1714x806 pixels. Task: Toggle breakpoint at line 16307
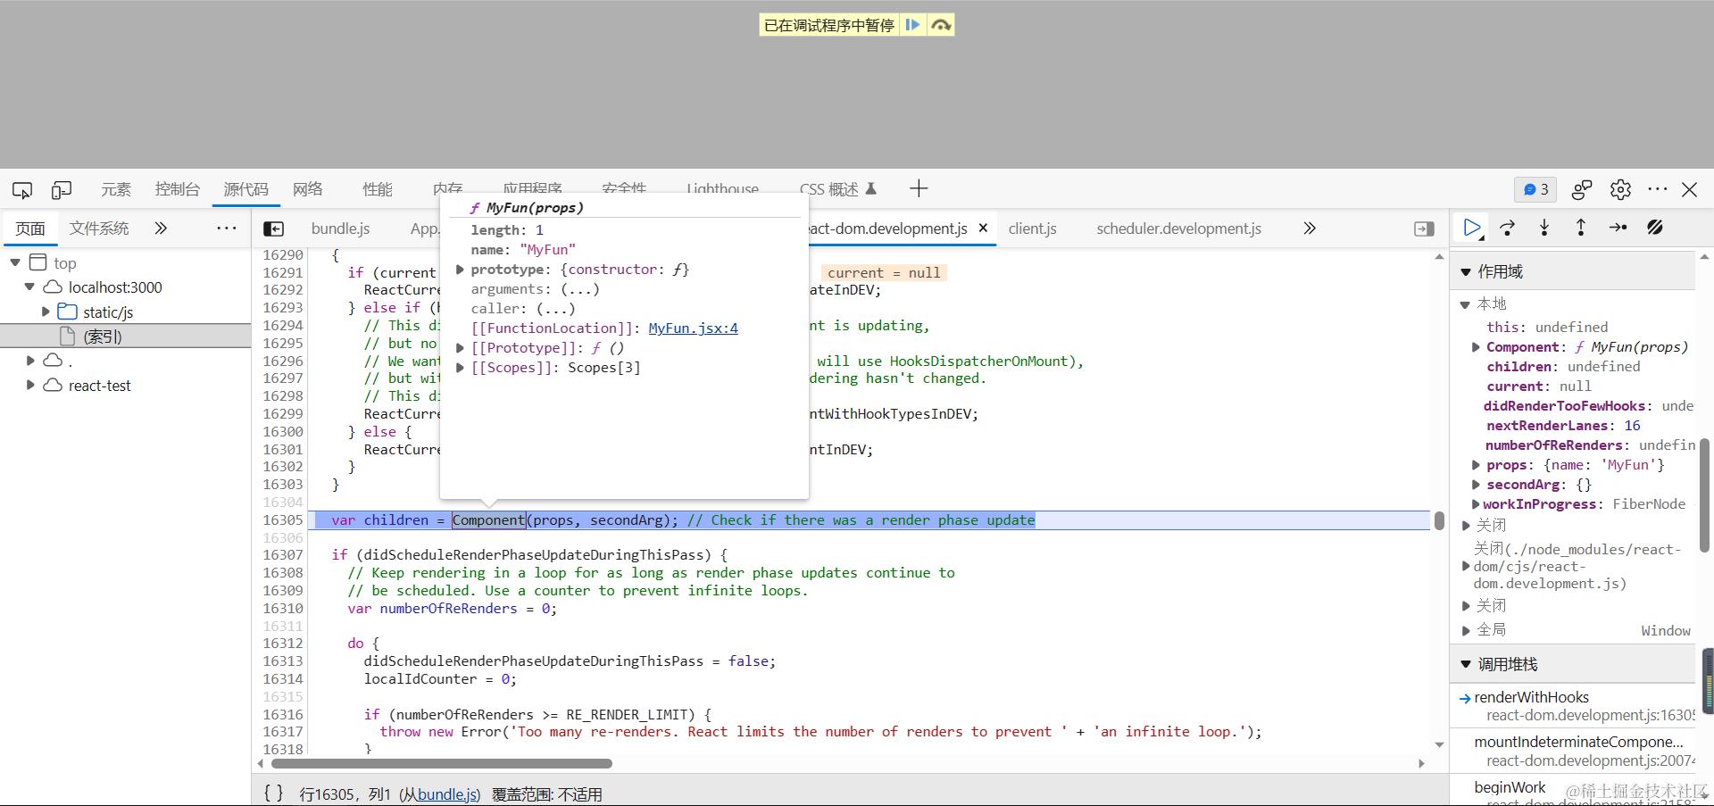pyautogui.click(x=283, y=555)
